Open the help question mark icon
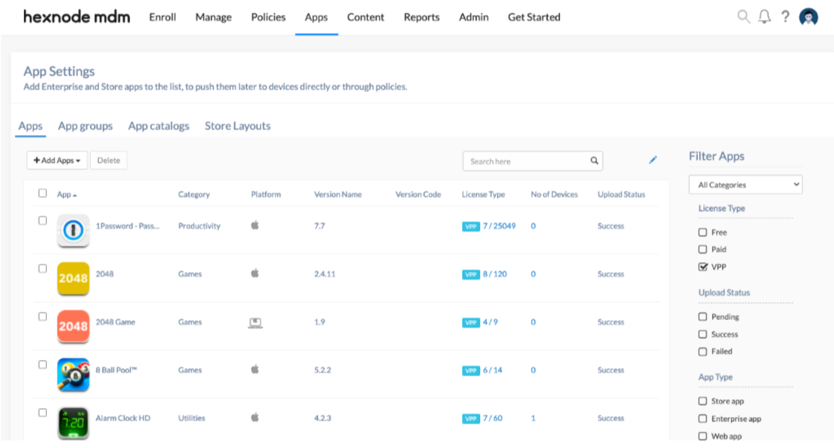The width and height of the screenshot is (834, 448). click(x=785, y=17)
